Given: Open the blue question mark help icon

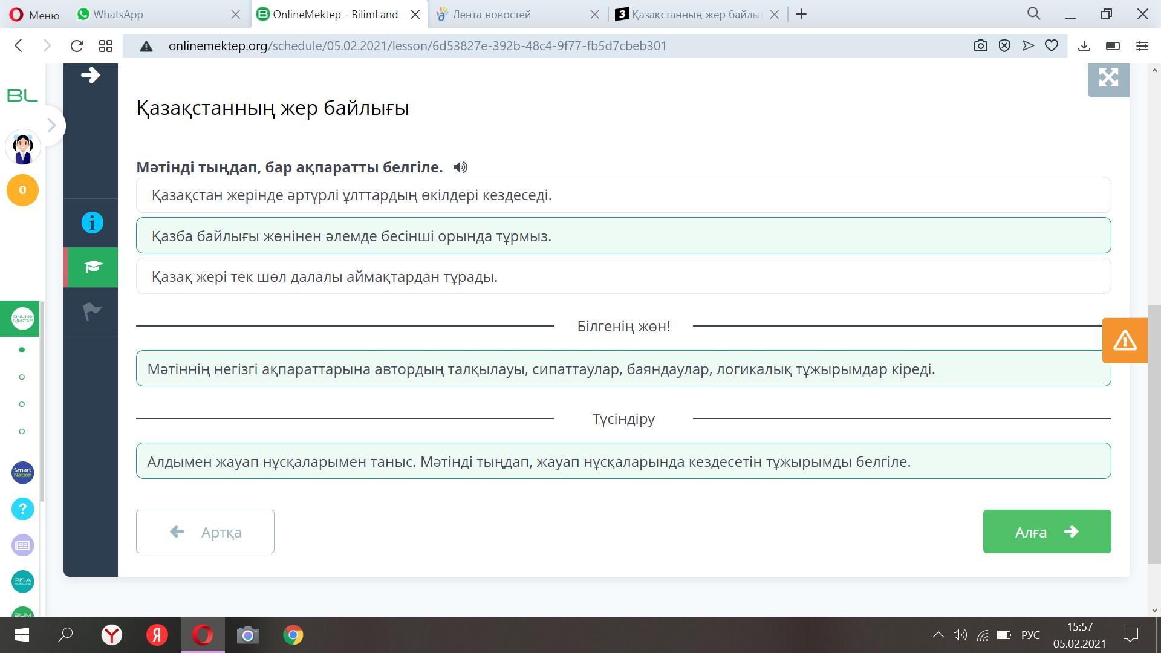Looking at the screenshot, I should (x=22, y=509).
